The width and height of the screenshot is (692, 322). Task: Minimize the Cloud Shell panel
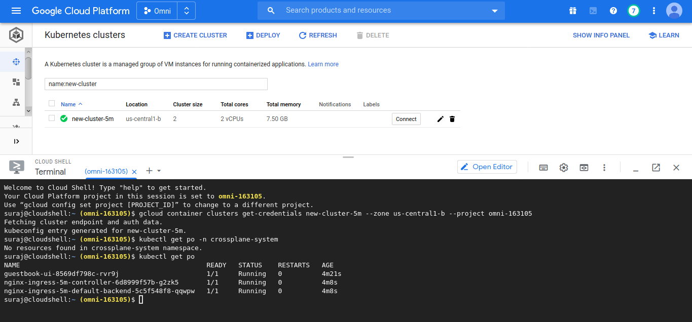pos(635,170)
